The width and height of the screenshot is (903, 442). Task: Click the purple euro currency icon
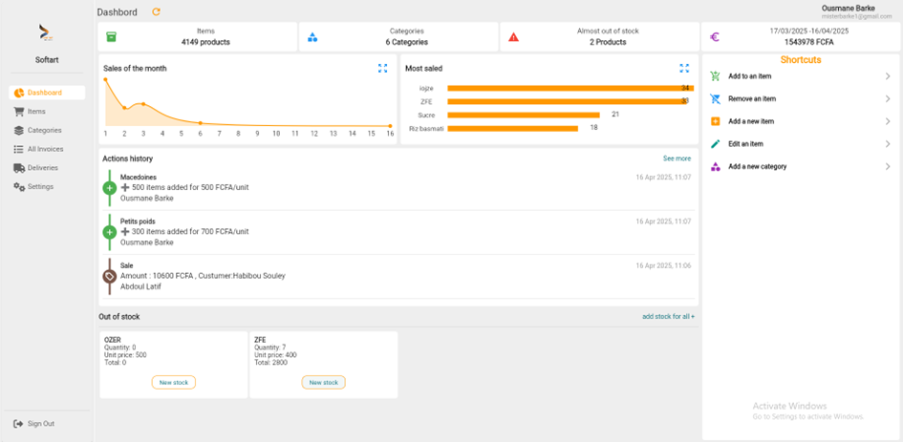pyautogui.click(x=715, y=37)
